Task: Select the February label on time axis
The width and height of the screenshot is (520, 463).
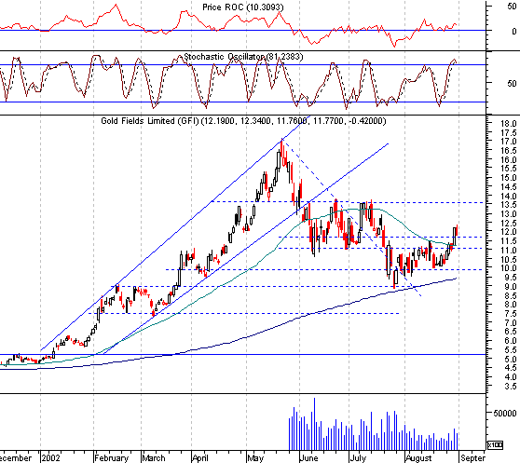Action: [112, 458]
